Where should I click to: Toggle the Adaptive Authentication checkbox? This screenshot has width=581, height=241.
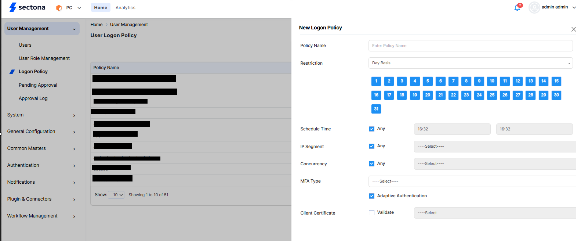click(x=371, y=196)
